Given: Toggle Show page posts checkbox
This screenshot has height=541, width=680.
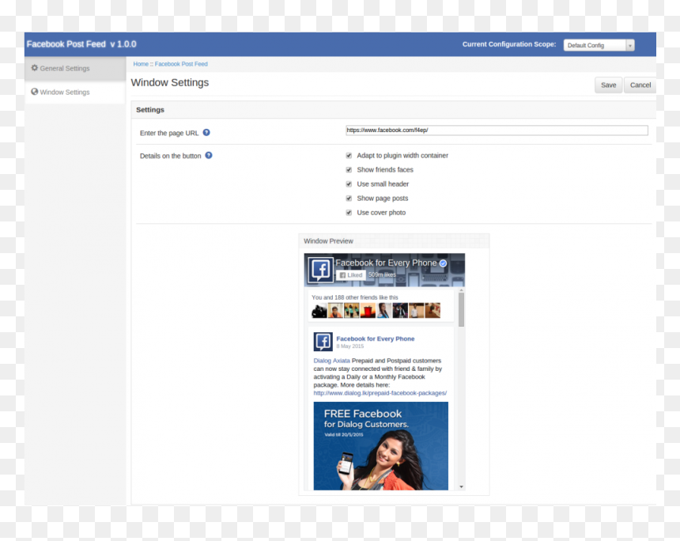Looking at the screenshot, I should 349,199.
